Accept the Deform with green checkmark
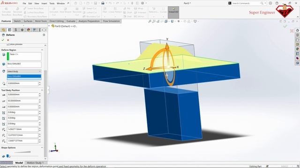The height and width of the screenshot is (168, 300). point(3,40)
